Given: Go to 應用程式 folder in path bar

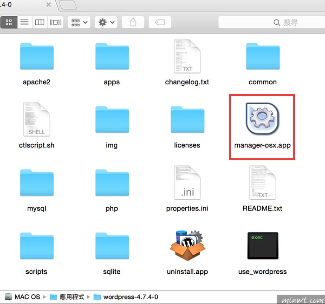Looking at the screenshot, I should [x=67, y=297].
